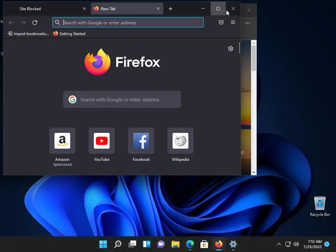Reload the page in Firefox

pos(35,23)
